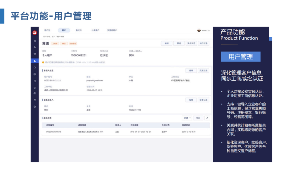Screen dimensions: 306x172
Task: Click the 本科 education value
Action: 131,80
